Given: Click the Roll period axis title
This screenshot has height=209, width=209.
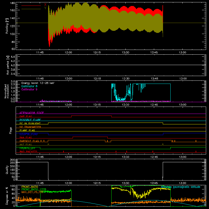Looking at the screenshot, I should pos(8,65).
